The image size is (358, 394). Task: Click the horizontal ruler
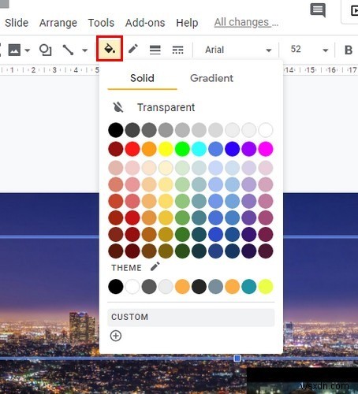[179, 70]
